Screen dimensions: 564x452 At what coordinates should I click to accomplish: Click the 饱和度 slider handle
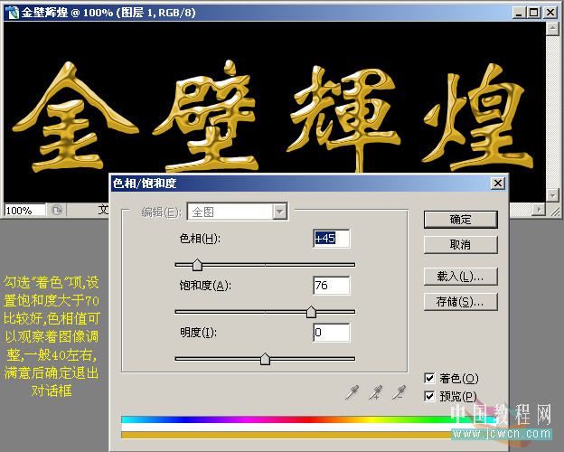tap(311, 312)
